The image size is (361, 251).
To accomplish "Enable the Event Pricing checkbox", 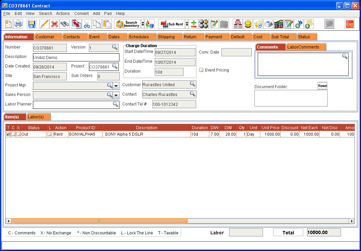I will (201, 70).
